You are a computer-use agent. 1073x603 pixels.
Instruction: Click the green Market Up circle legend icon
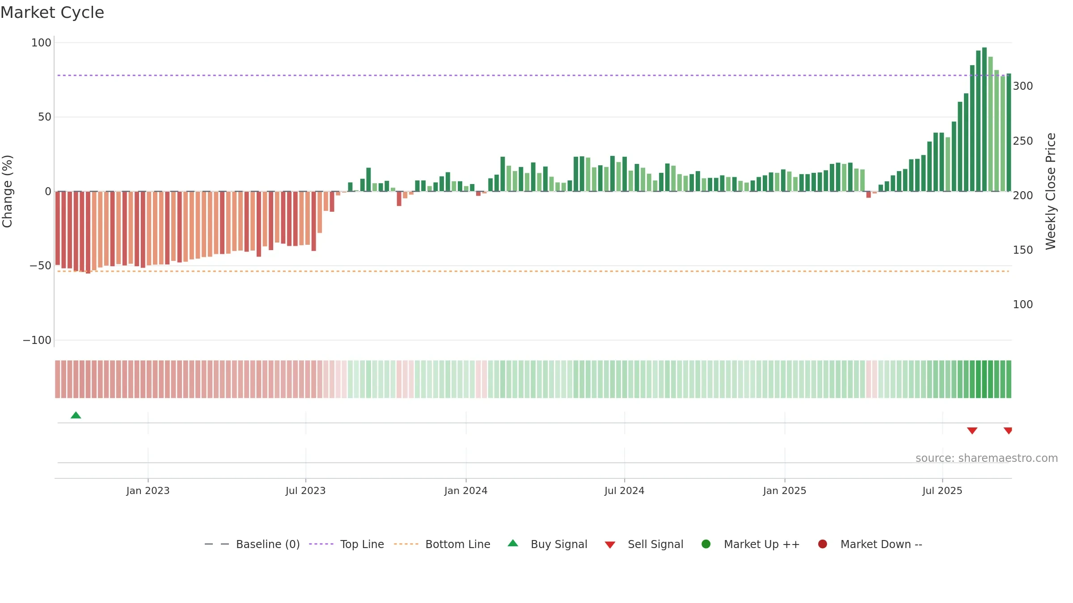[706, 544]
